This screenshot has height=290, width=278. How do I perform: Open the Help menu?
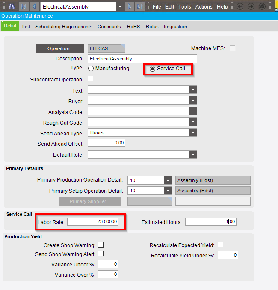pyautogui.click(x=222, y=7)
